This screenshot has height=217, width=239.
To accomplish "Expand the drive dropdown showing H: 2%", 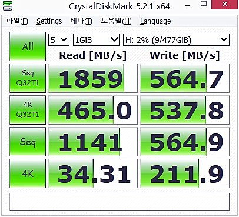I will click(x=176, y=40).
